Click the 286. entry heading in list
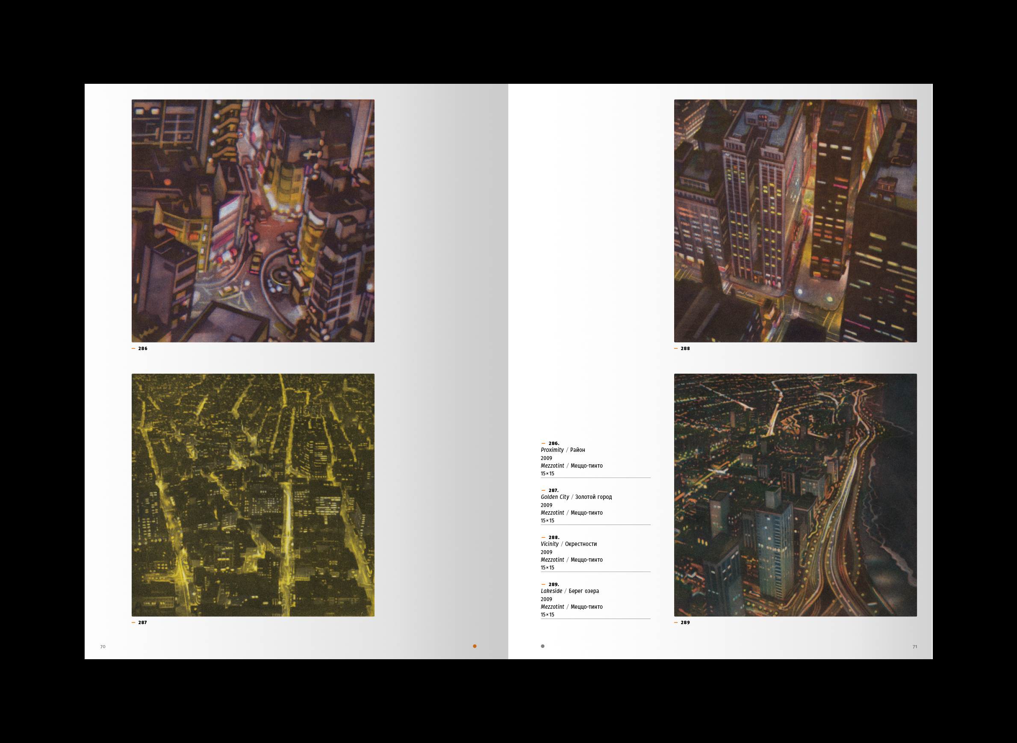The image size is (1017, 743). click(x=554, y=443)
